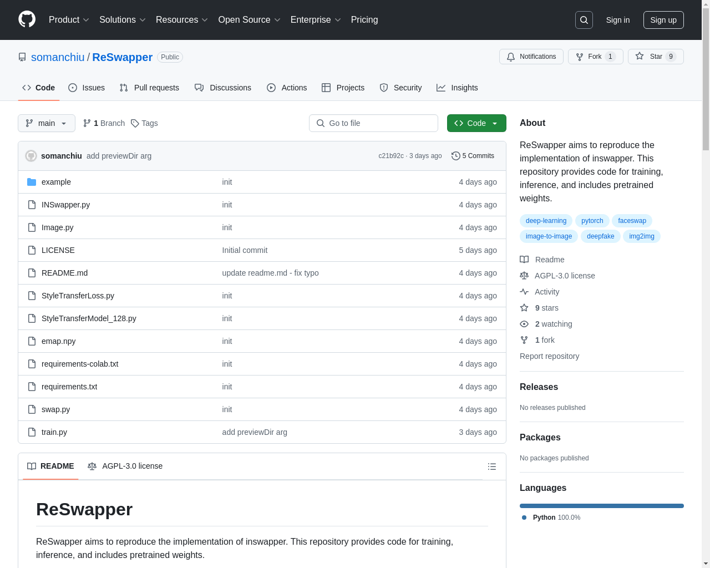Image resolution: width=710 pixels, height=568 pixels.
Task: Expand the Product menu
Action: (x=69, y=20)
